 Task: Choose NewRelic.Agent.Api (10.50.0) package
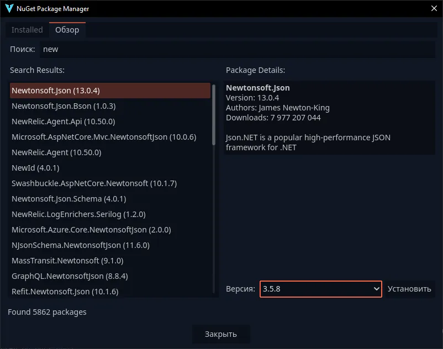64,121
